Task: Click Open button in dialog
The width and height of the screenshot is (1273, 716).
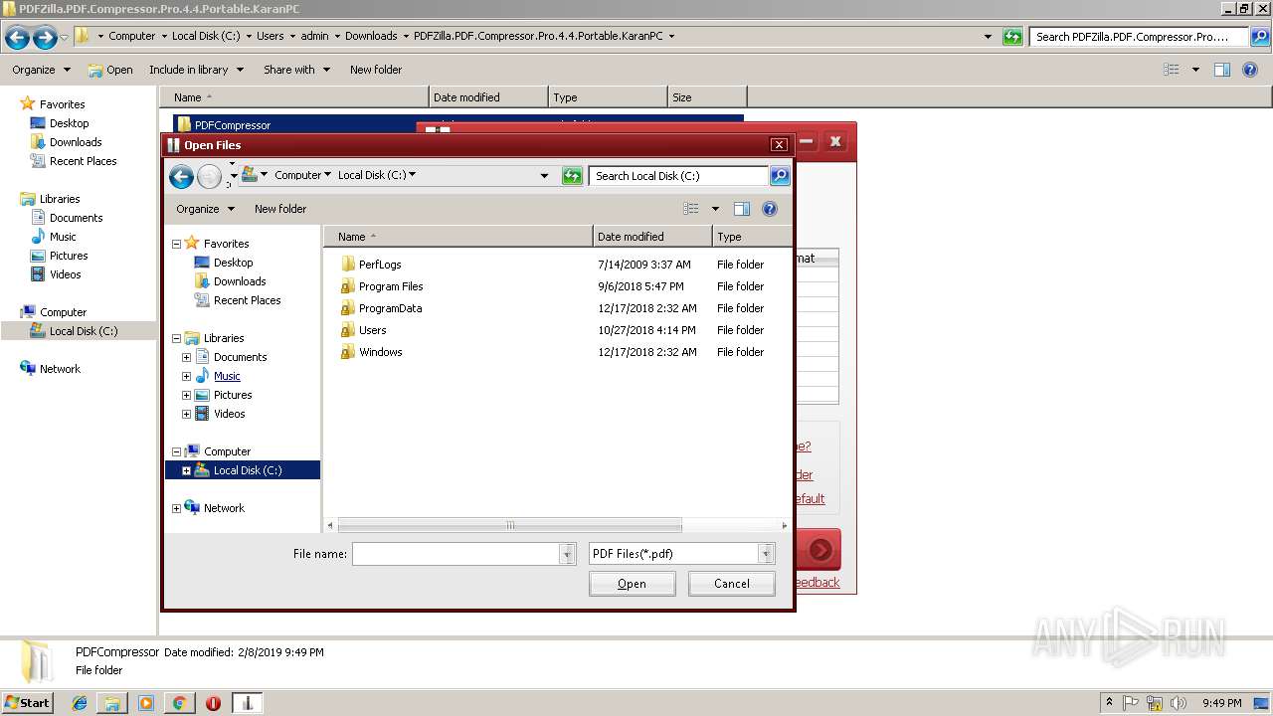Action: click(633, 584)
